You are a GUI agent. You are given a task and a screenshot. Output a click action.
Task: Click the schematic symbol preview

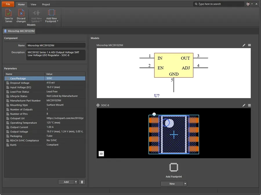pos(174,73)
